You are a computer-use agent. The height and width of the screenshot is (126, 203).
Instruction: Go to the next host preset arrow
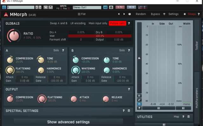point(40,7)
